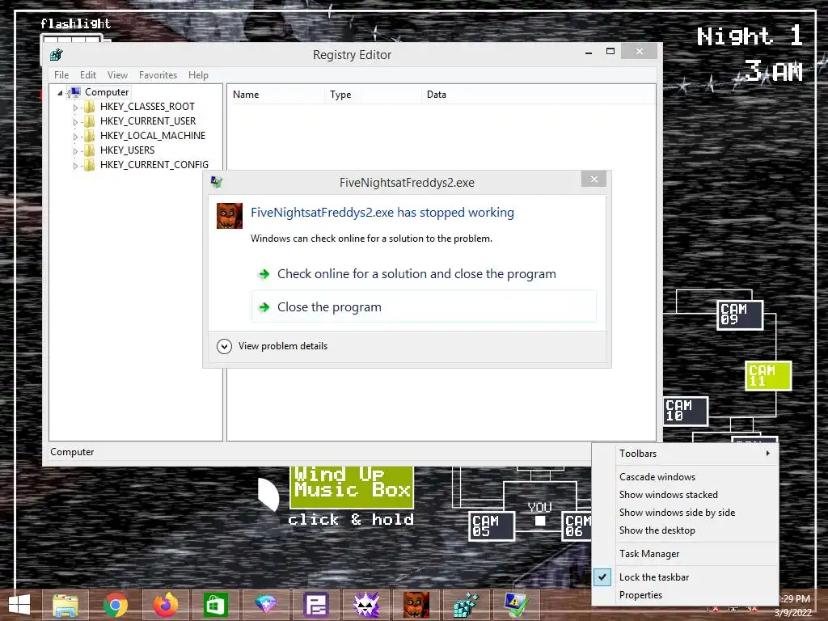Open the Windows Store taskbar icon
The height and width of the screenshot is (621, 828).
pos(215,605)
